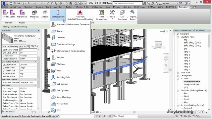The height and width of the screenshot is (119, 212).
Task: Open Preferences in the Project panel
Action: (x=22, y=14)
